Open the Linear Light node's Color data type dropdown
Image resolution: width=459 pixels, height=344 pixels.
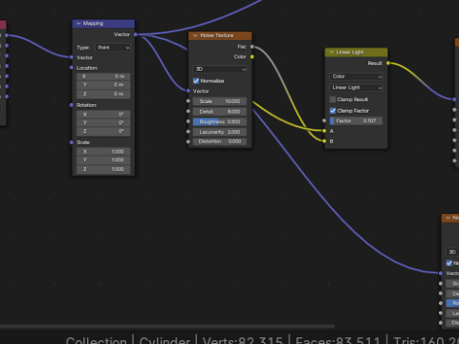356,76
